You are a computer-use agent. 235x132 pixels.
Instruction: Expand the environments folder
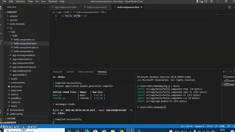(18, 82)
